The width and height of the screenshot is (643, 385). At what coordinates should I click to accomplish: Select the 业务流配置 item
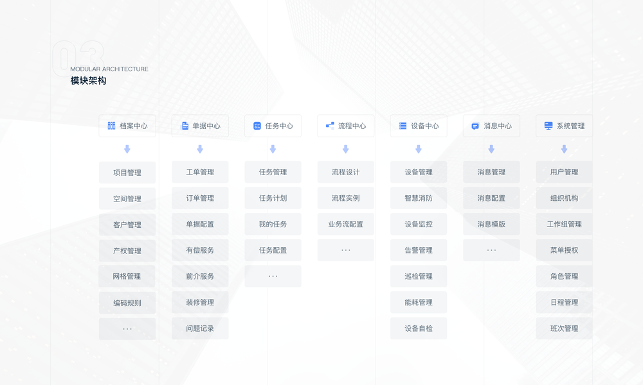[346, 224]
